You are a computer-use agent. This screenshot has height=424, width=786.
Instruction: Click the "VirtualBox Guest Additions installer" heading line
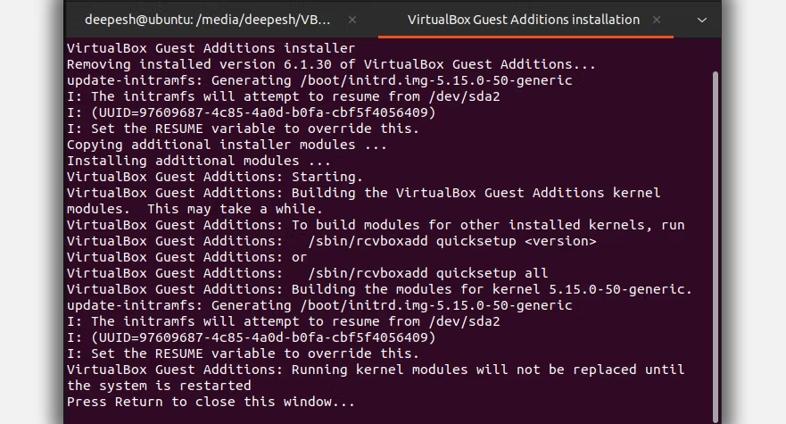click(x=211, y=48)
